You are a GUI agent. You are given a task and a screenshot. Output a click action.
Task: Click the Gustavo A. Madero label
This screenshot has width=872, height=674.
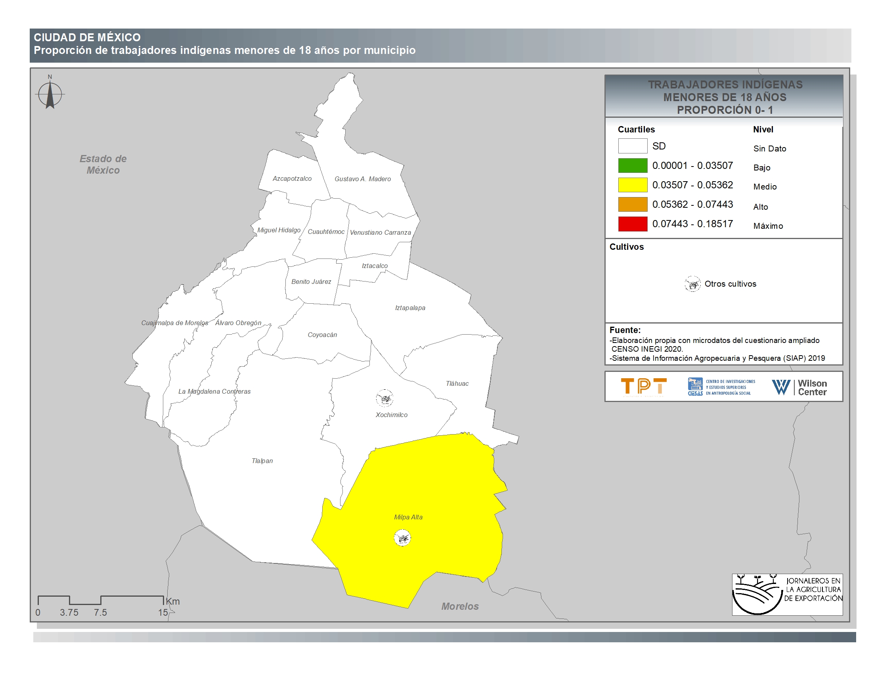point(363,179)
